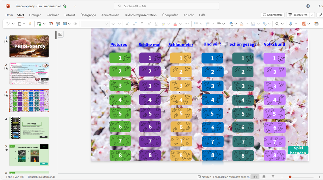The width and height of the screenshot is (323, 180).
Task: Open the settings gear icon
Action: click(308, 6)
